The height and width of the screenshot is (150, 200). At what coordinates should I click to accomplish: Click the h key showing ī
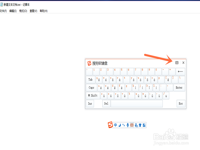point(135,87)
